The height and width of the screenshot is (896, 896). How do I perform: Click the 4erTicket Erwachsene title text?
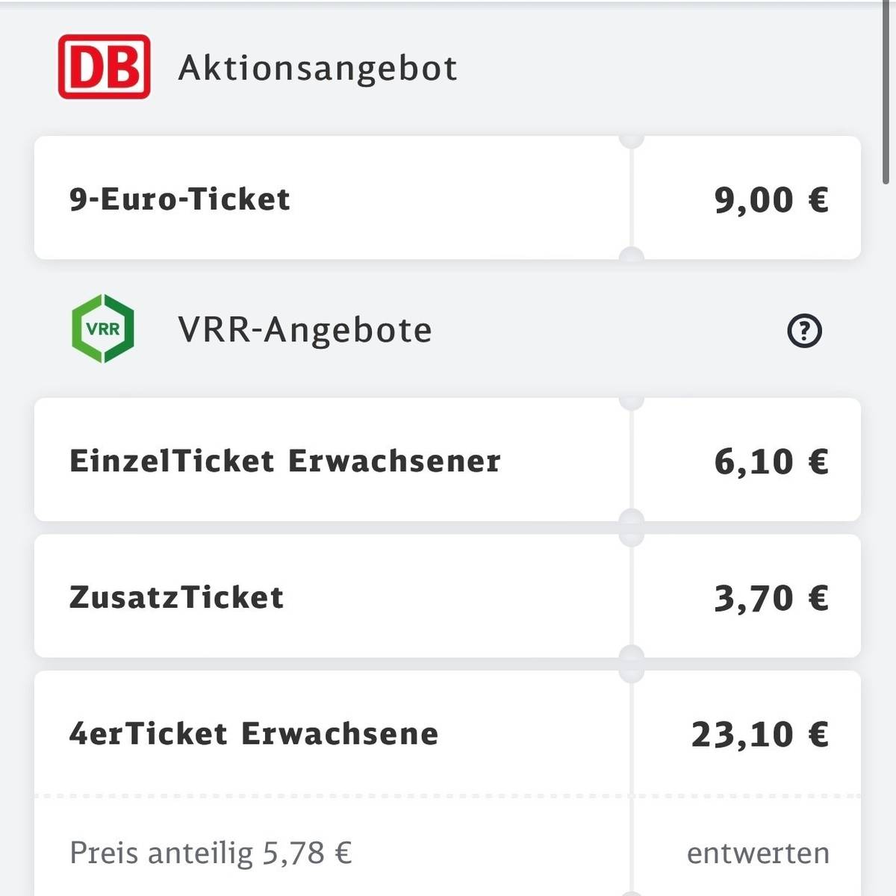click(252, 734)
